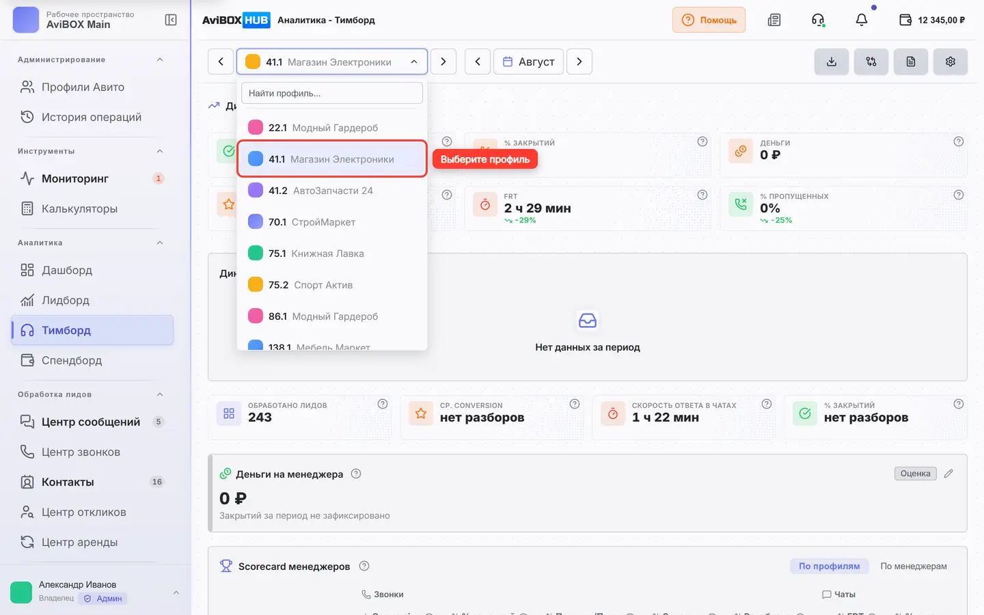Select profile 75.2 Спорт Актив
The height and width of the screenshot is (615, 984).
[x=332, y=285]
